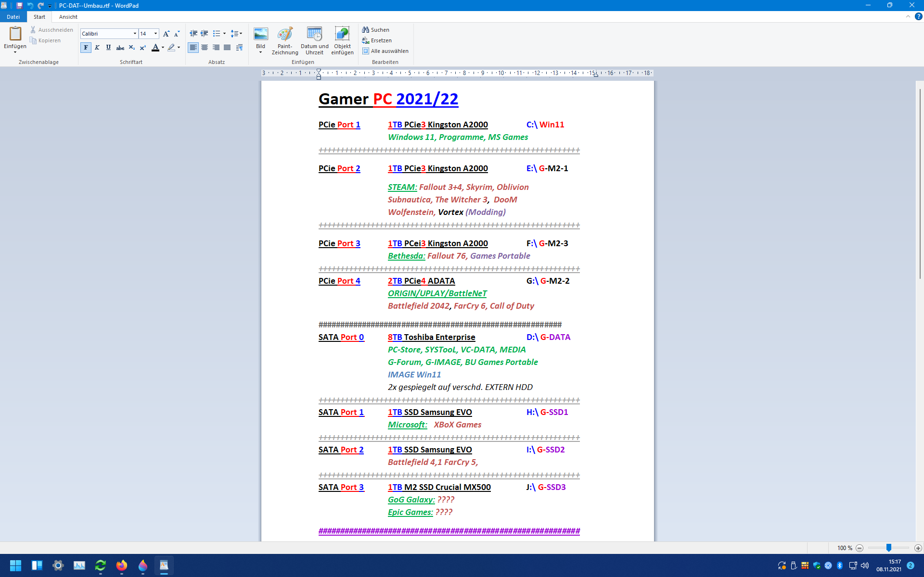Toggle left text alignment

193,48
